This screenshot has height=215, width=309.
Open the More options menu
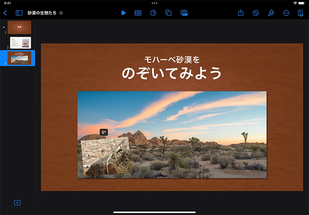(286, 13)
